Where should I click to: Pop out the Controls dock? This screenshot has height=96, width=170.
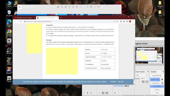[x=163, y=72]
